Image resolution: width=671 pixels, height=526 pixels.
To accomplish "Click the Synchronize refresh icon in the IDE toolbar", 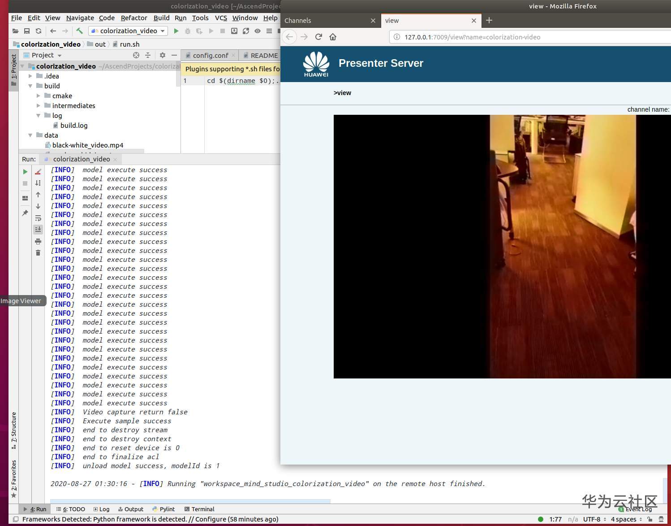I will pyautogui.click(x=39, y=31).
